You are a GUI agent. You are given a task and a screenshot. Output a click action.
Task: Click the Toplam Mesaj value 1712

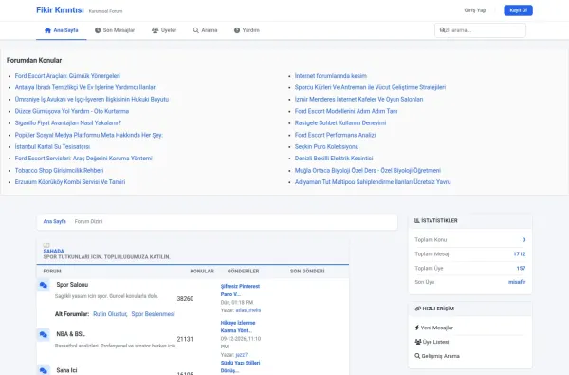(520, 254)
